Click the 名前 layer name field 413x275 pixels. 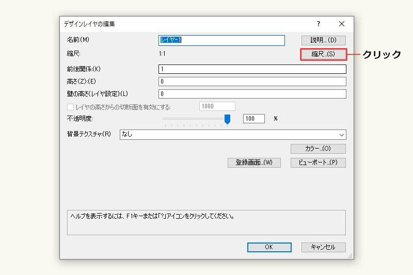[221, 40]
